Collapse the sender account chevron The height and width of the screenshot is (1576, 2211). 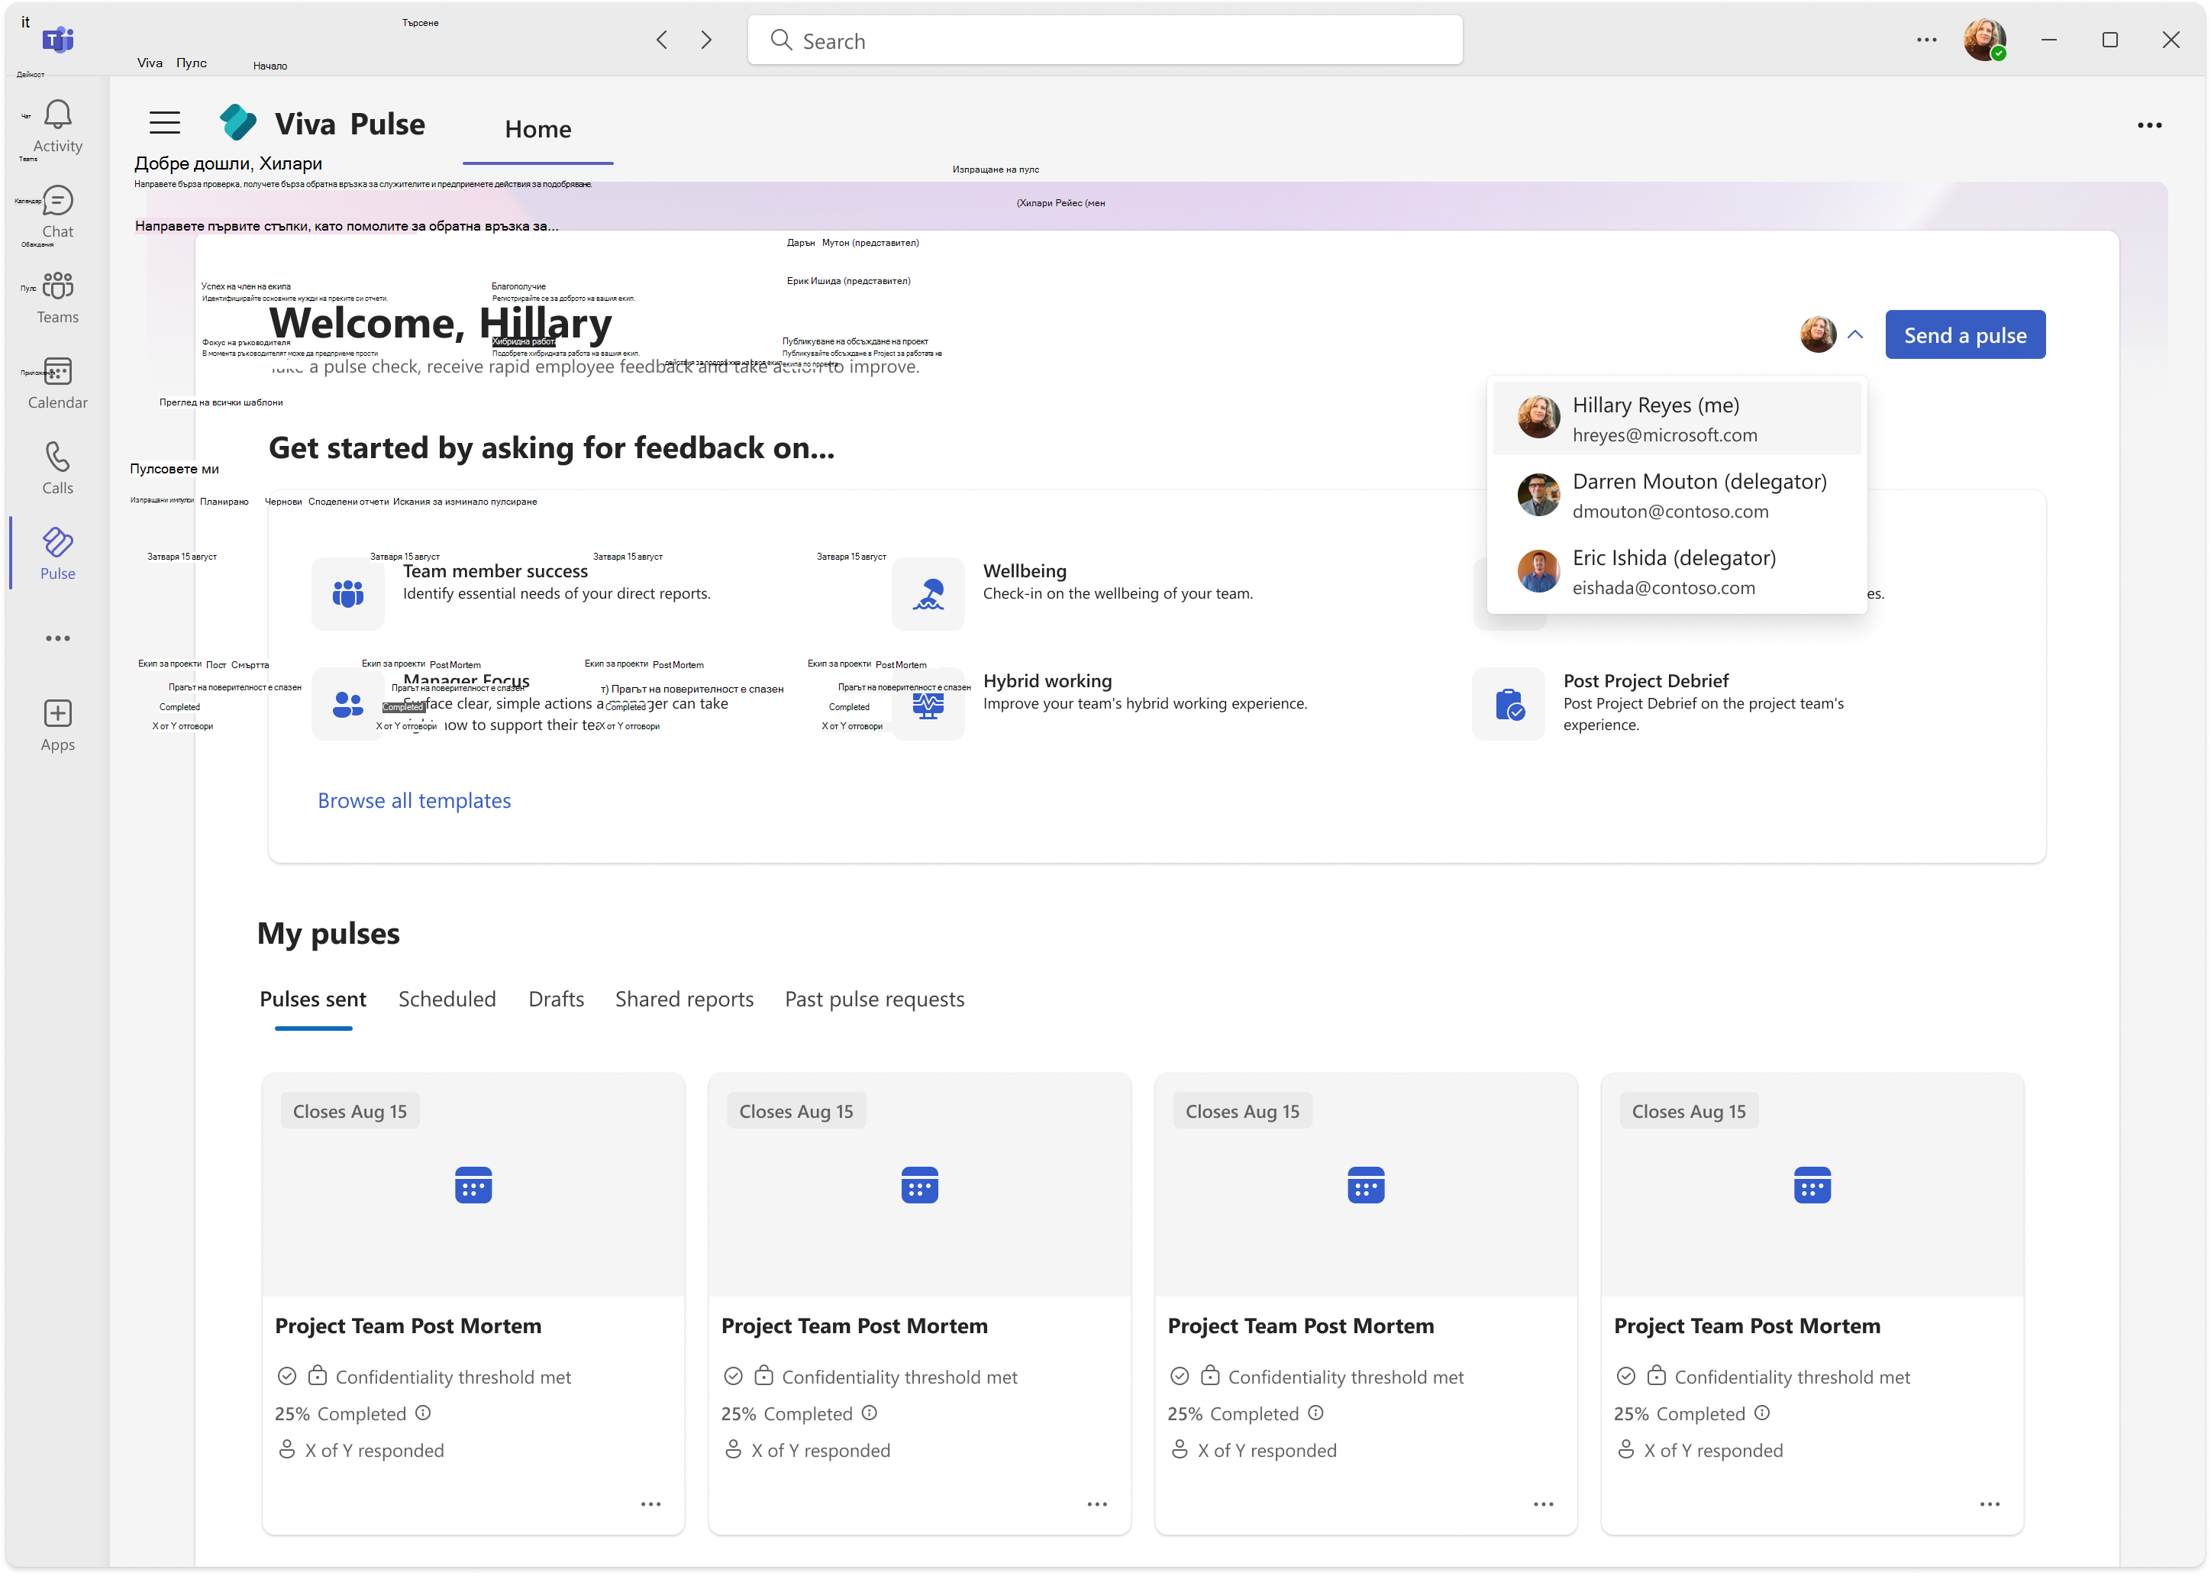(x=1855, y=334)
